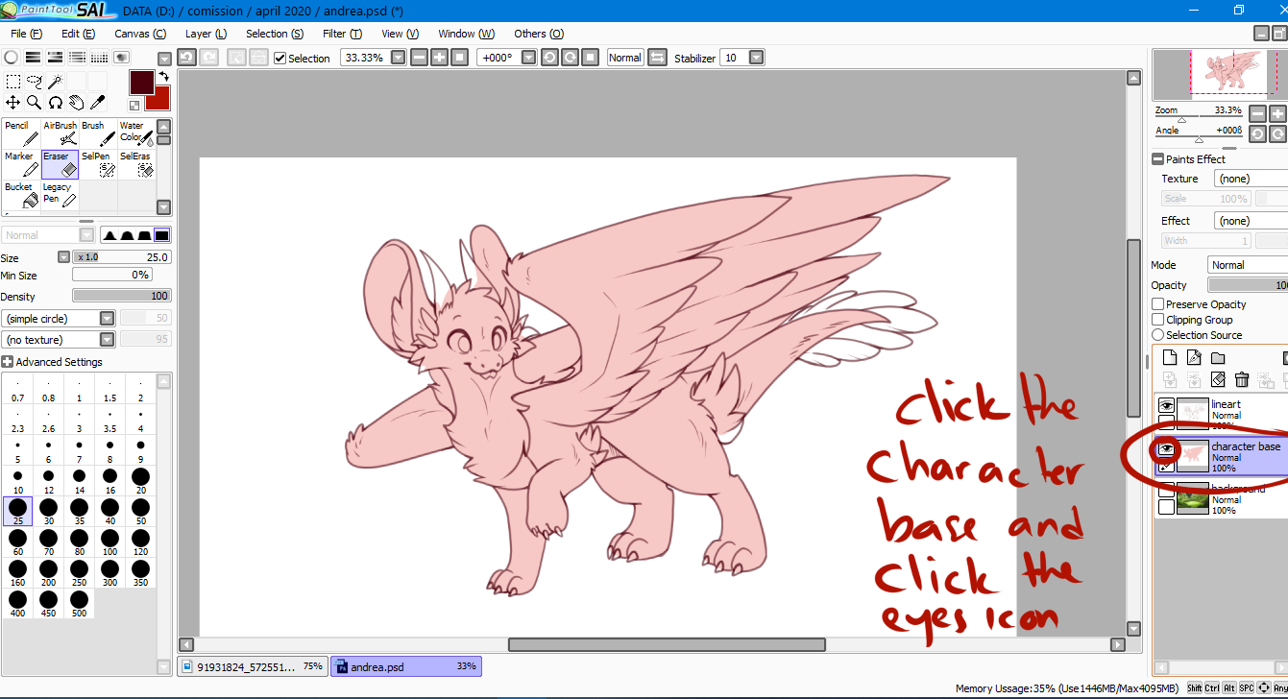Hide the lineart layer via eye icon
The image size is (1288, 699).
coord(1166,405)
